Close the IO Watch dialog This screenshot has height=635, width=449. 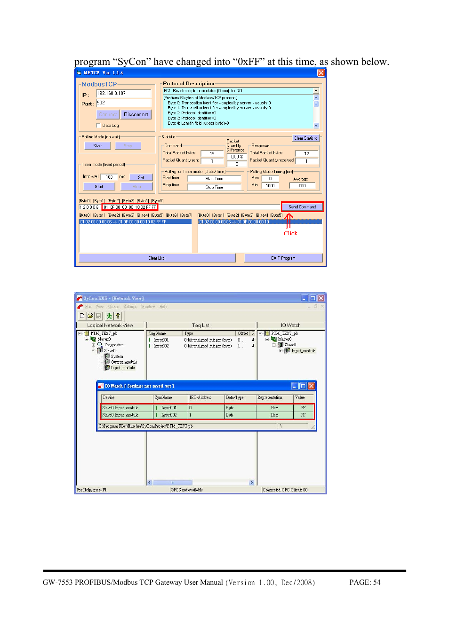point(312,386)
